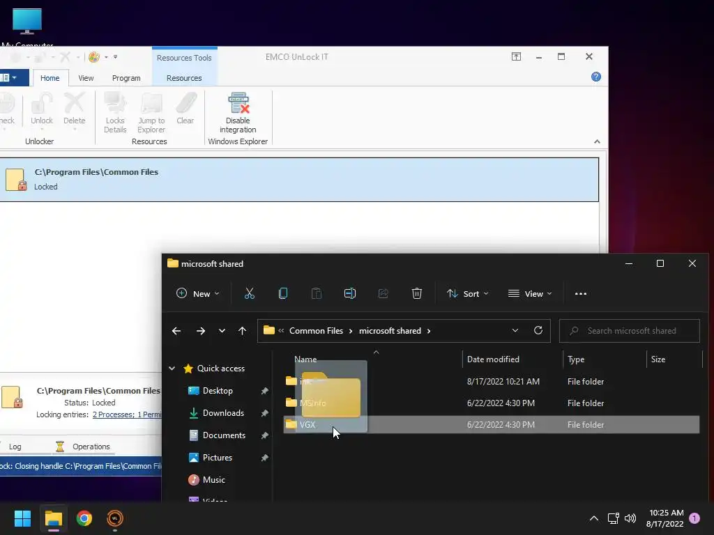Click microsoft shared breadcrumb segment

(390, 331)
